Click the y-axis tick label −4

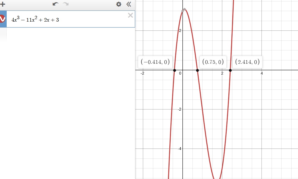[179, 149]
